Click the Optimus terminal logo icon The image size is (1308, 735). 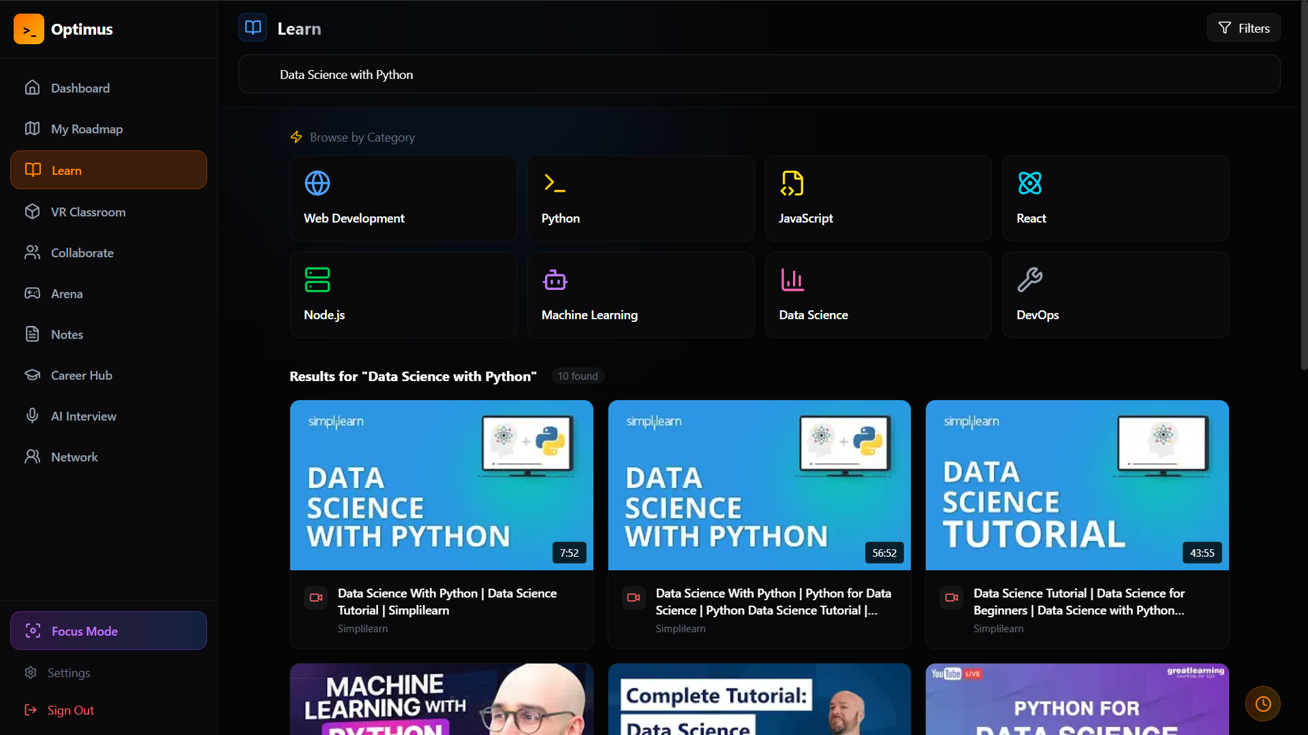coord(29,29)
